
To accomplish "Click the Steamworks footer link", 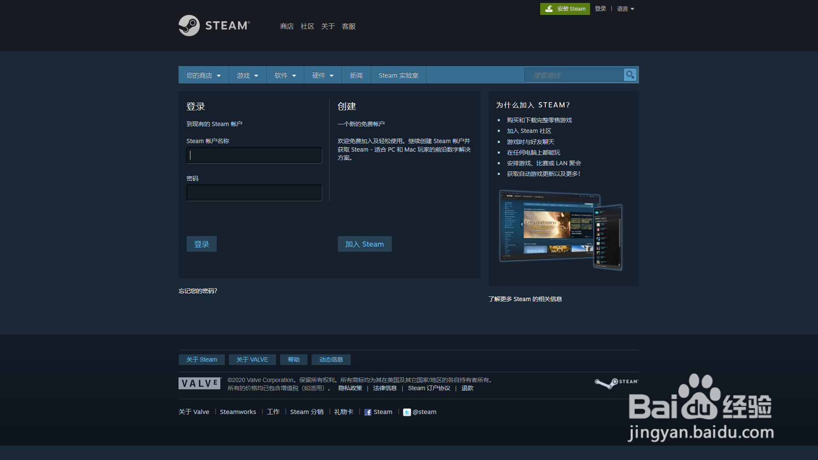I will click(x=238, y=412).
